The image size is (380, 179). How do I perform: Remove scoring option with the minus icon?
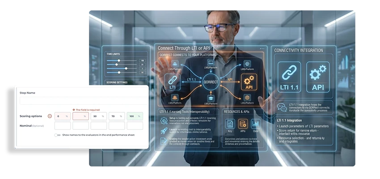(x=50, y=116)
